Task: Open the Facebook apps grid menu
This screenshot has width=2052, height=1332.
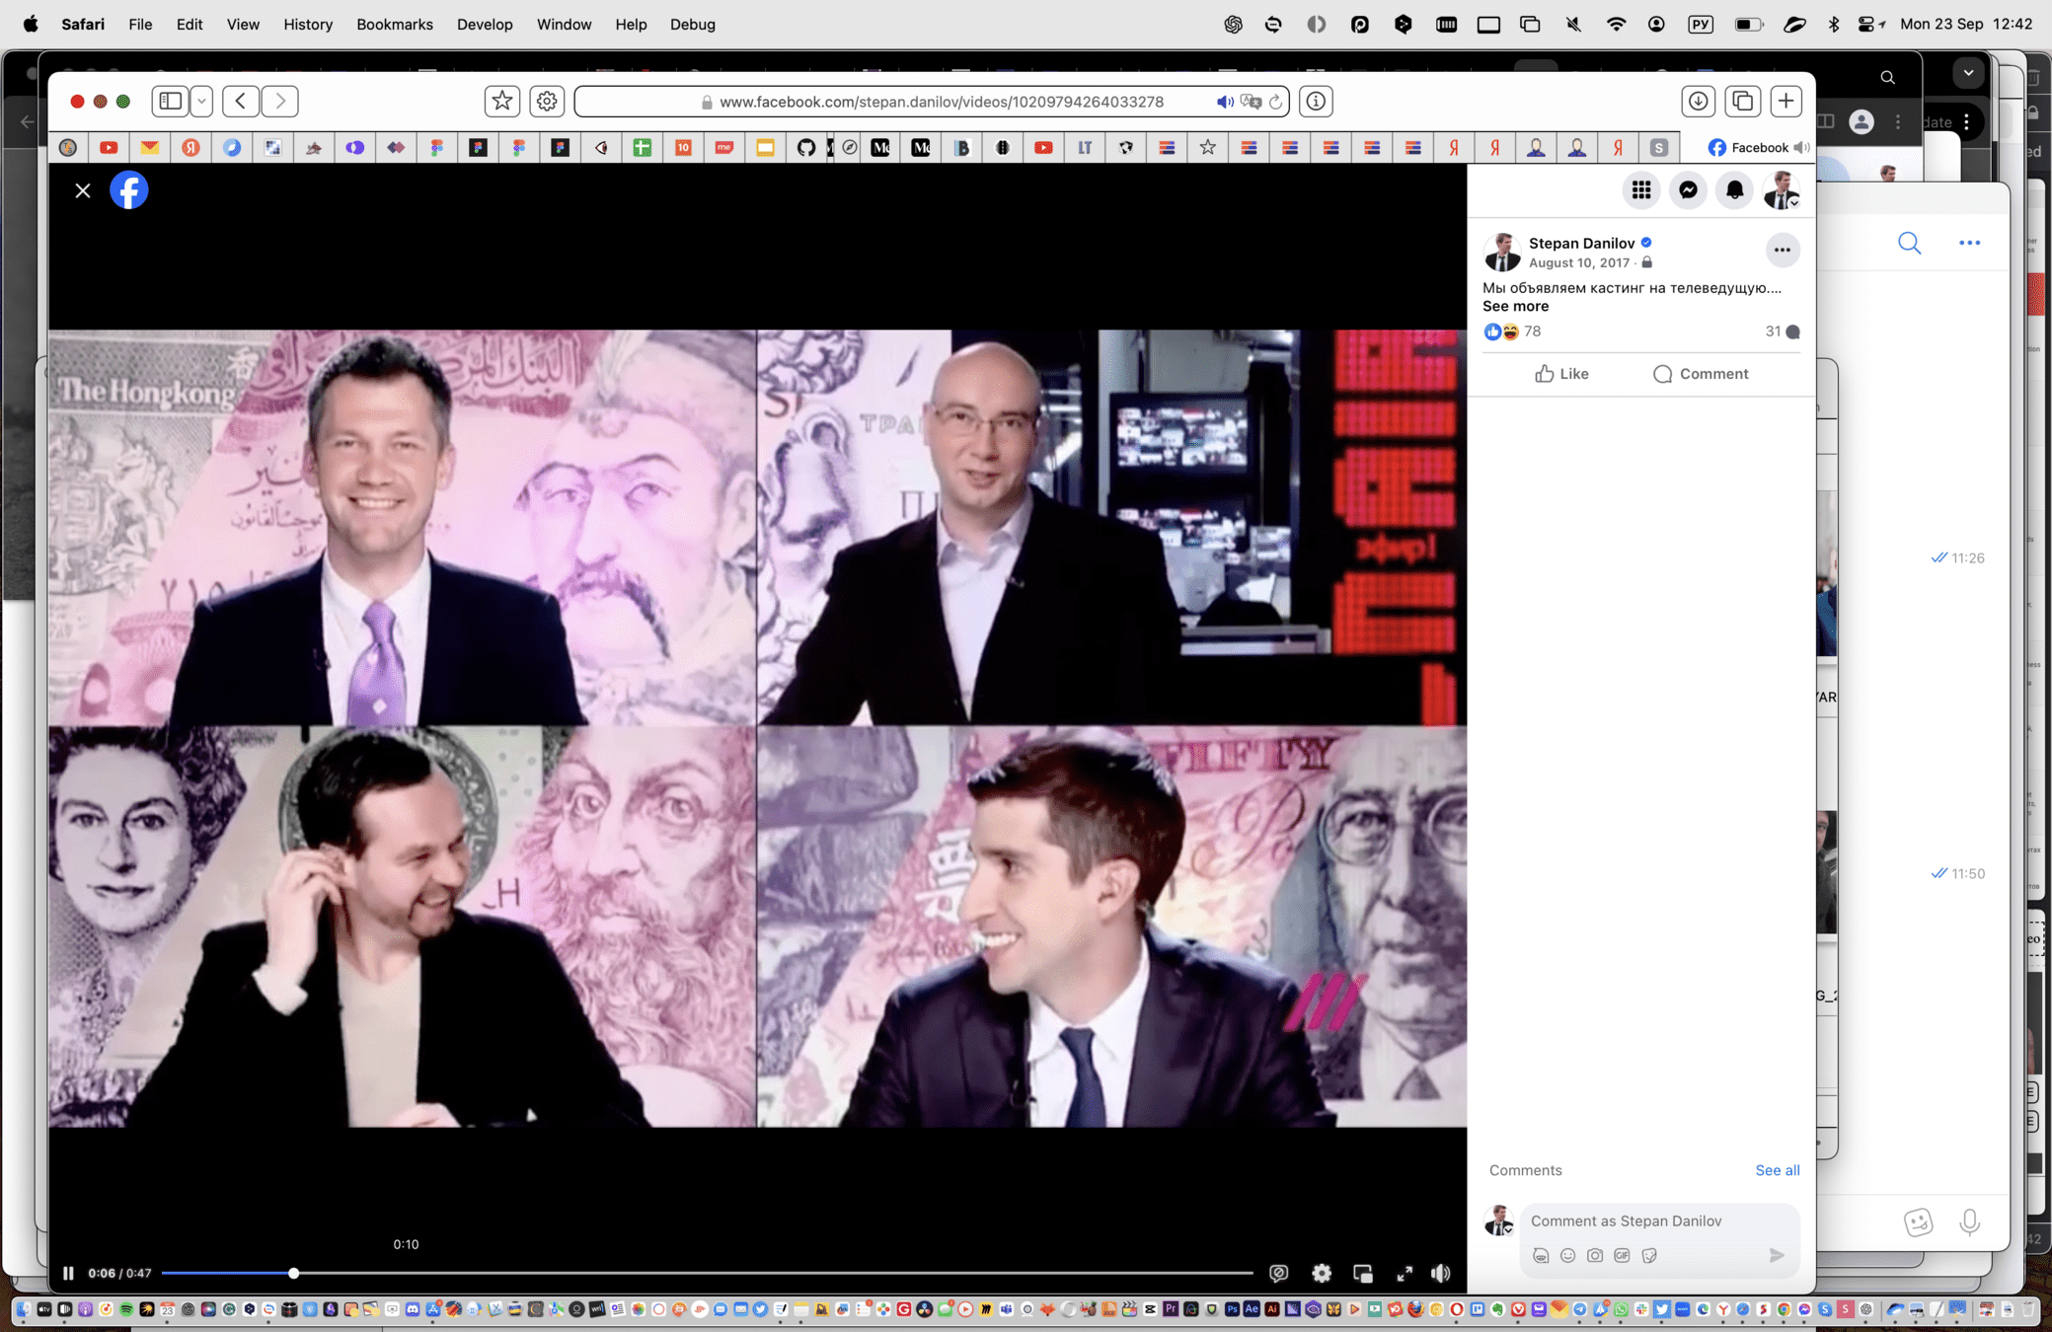Action: click(1641, 190)
